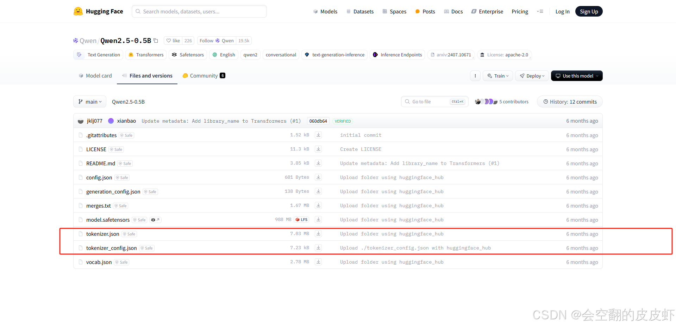Screen dimensions: 676x326
Task: Download the config.json file
Action: pyautogui.click(x=318, y=177)
